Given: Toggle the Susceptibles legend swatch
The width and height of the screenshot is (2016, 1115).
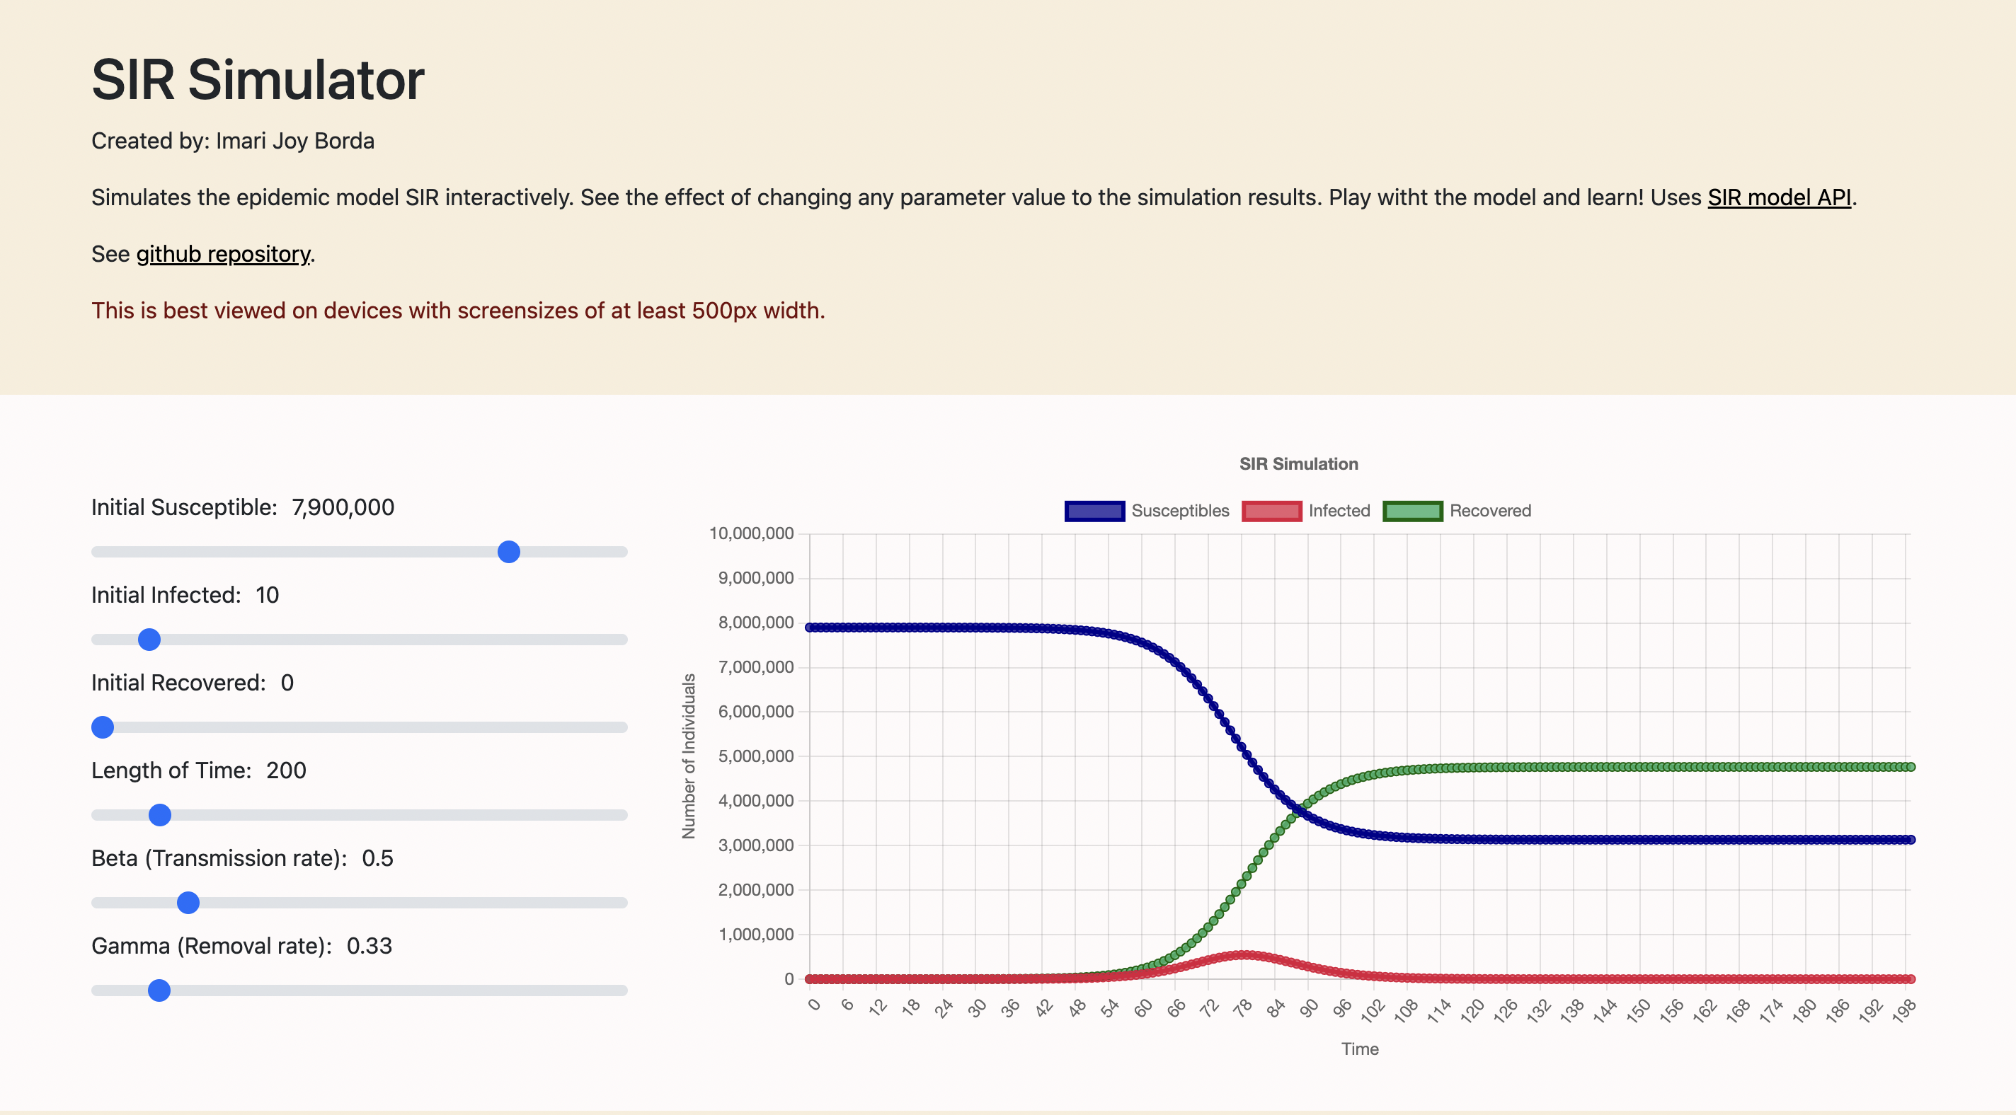Looking at the screenshot, I should coord(1094,511).
